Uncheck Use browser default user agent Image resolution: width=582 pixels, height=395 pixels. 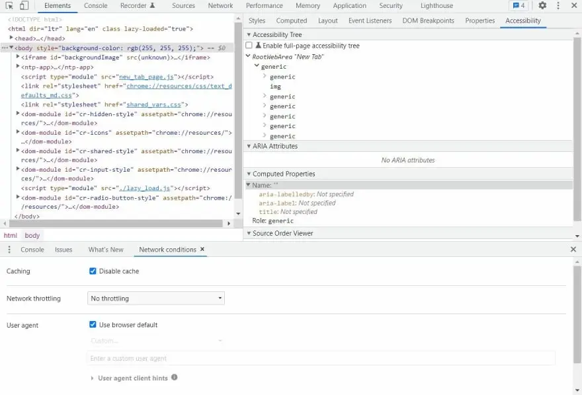[x=93, y=324]
